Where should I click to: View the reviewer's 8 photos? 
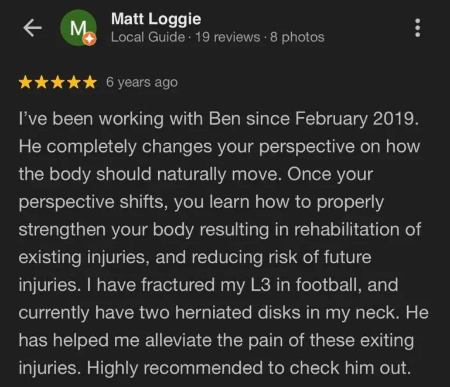[x=297, y=38]
